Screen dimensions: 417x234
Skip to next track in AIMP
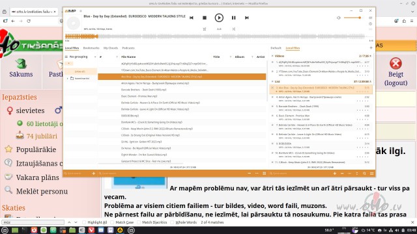click(246, 18)
